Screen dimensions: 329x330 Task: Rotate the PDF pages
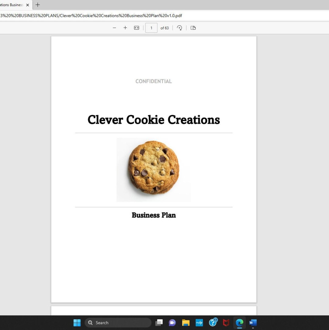(x=179, y=28)
